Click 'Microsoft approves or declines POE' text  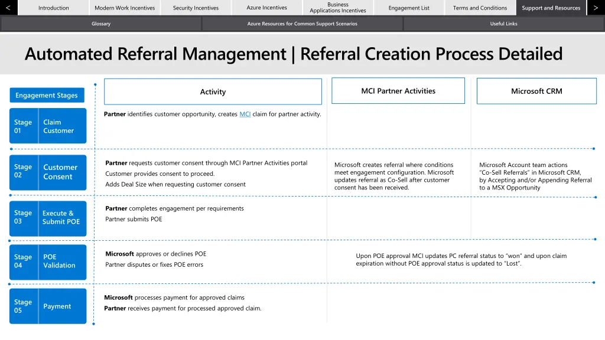pyautogui.click(x=156, y=254)
